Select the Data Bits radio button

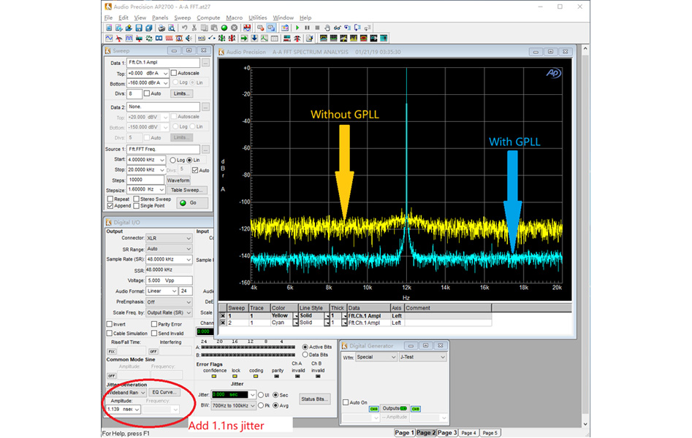[305, 355]
